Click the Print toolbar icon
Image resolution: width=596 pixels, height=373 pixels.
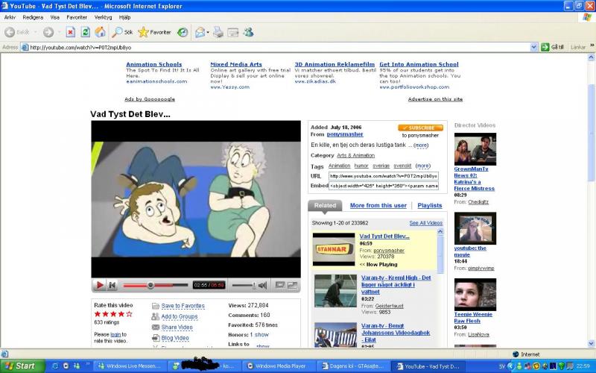218,32
